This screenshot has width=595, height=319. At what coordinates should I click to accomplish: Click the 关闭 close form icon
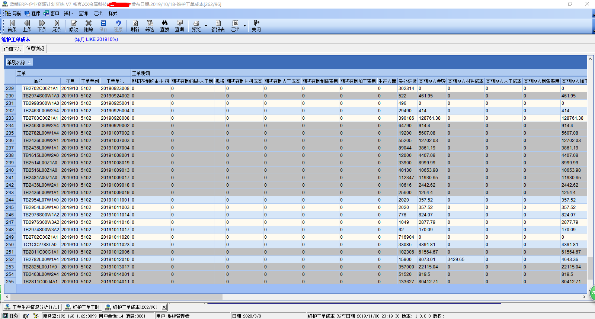click(256, 26)
